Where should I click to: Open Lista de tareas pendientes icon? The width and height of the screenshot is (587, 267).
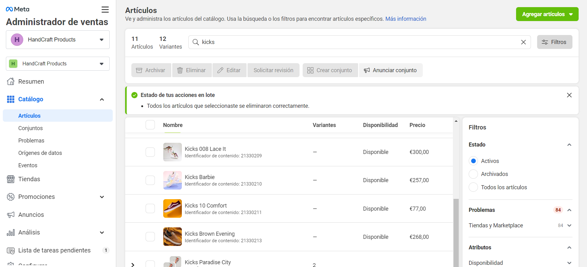pyautogui.click(x=11, y=250)
